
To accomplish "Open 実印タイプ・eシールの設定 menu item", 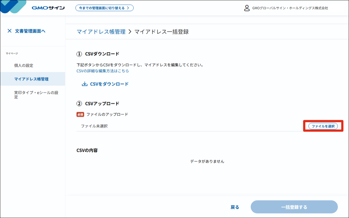I will pos(36,95).
